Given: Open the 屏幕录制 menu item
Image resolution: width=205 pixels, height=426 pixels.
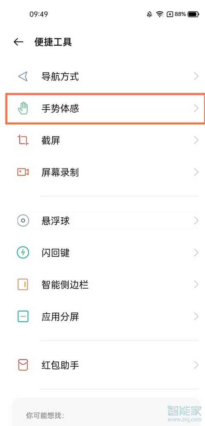Looking at the screenshot, I should [x=60, y=172].
